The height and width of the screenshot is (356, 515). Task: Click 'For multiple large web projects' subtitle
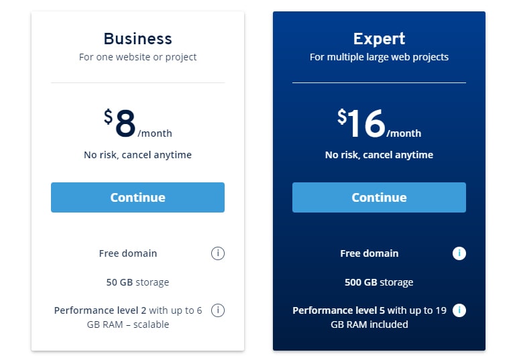(379, 57)
